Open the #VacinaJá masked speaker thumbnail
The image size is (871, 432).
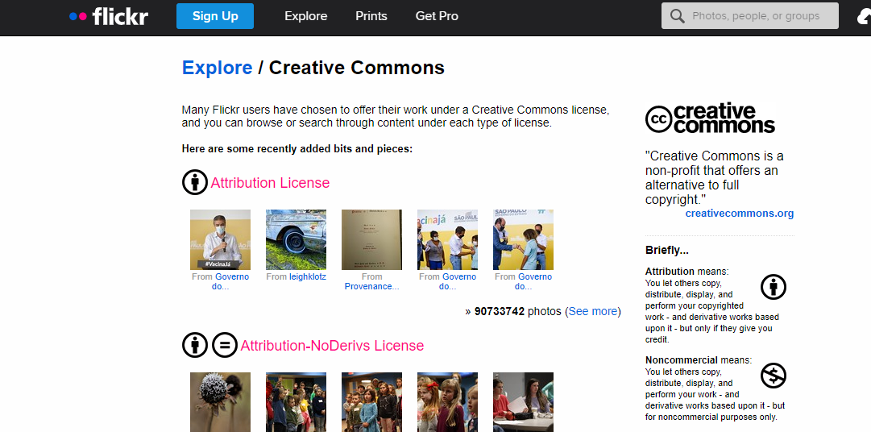pyautogui.click(x=220, y=239)
